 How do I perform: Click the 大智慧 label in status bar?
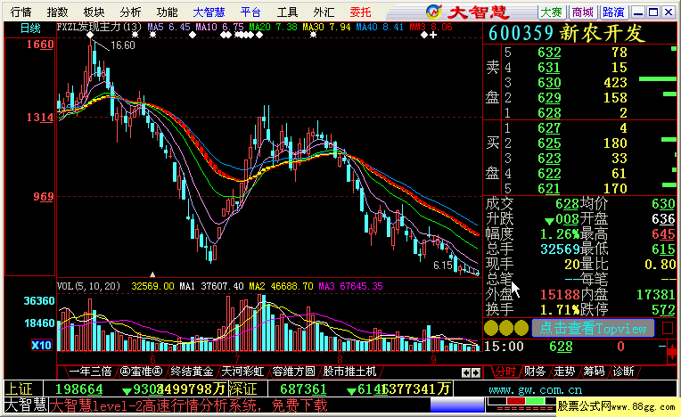26,406
